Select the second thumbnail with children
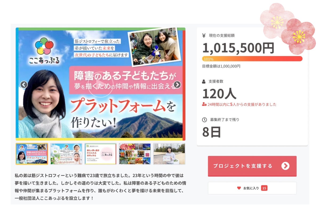This screenshot has width=320, height=213. click(66, 154)
